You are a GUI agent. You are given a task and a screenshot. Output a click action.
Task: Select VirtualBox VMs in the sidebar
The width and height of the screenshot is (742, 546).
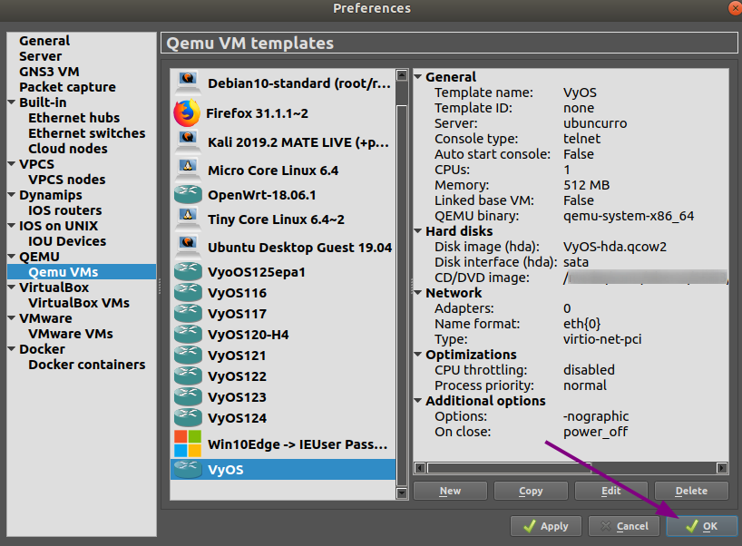tap(79, 303)
